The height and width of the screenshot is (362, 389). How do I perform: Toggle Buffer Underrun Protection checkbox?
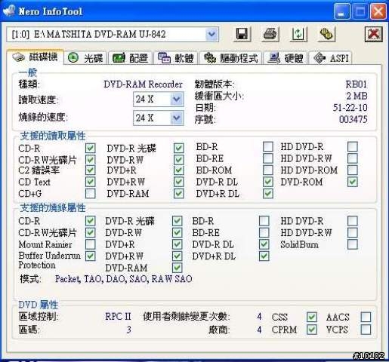[x=91, y=256]
